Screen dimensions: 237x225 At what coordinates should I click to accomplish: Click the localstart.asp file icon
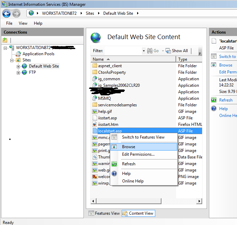[x=95, y=131]
